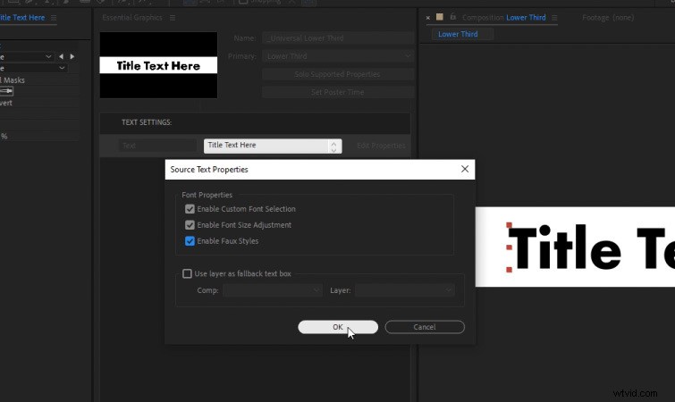The width and height of the screenshot is (675, 402).
Task: Click stepper arrows on Title Text field
Action: 334,147
